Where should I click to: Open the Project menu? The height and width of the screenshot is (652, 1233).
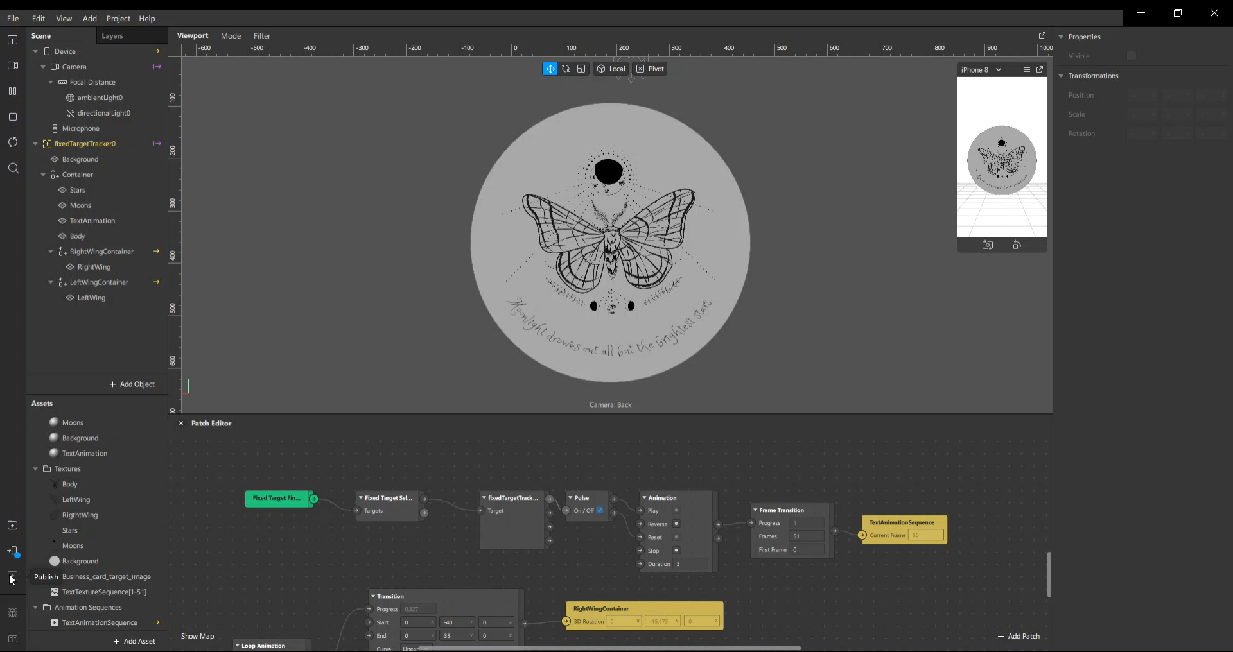(x=118, y=19)
